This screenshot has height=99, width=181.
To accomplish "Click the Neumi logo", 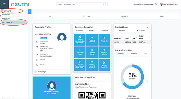I will click(20, 4).
